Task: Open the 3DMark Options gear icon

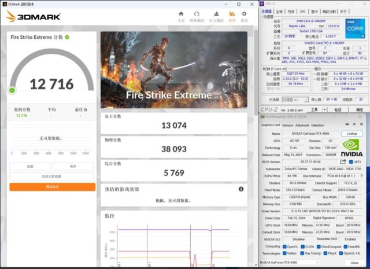Action: (244, 14)
